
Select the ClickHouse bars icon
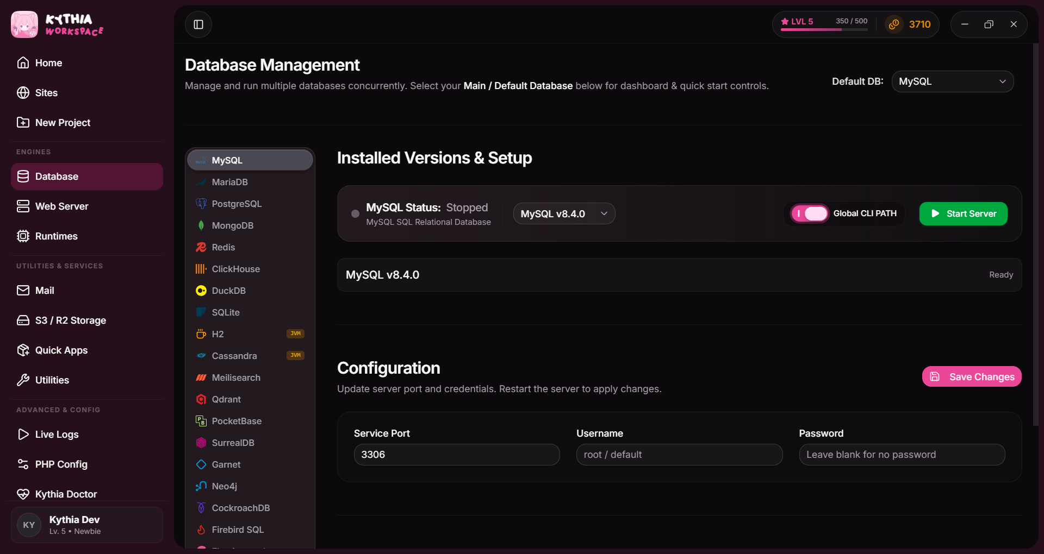pos(201,269)
